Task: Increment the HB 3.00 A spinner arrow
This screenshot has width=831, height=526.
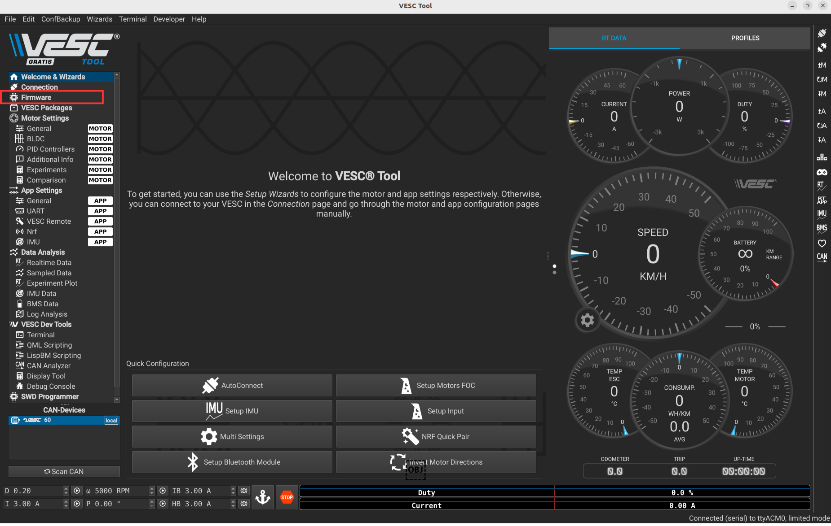Action: pos(233,501)
